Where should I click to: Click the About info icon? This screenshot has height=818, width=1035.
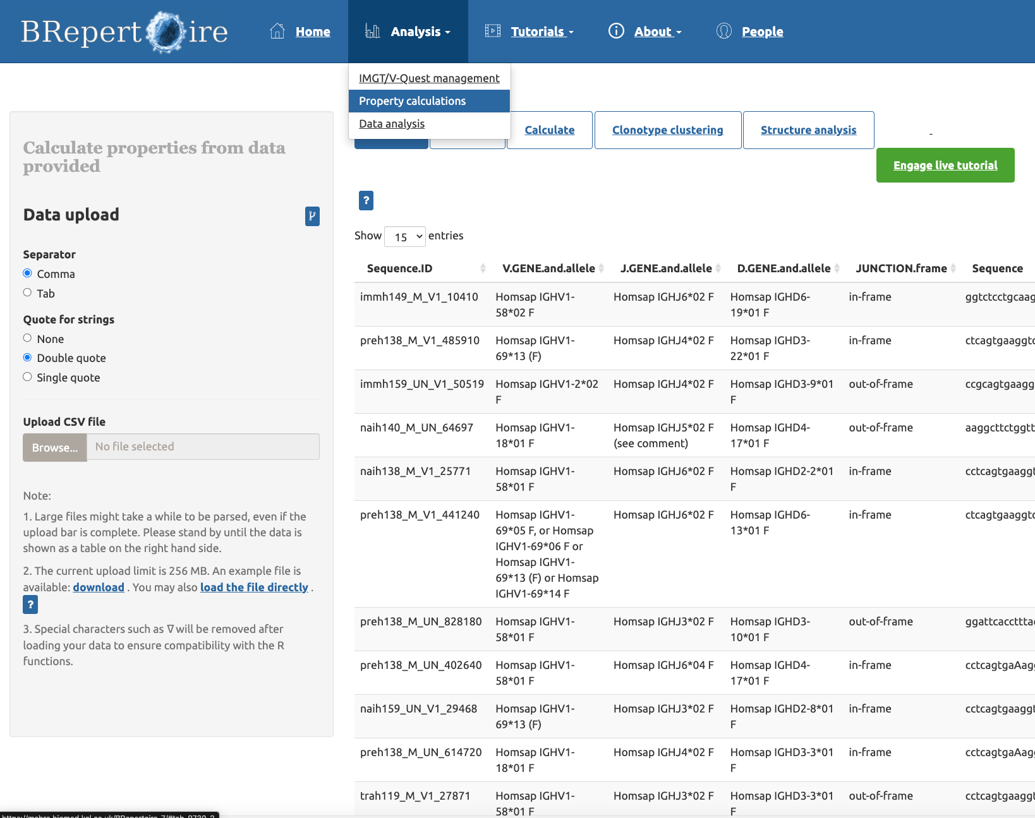(616, 31)
